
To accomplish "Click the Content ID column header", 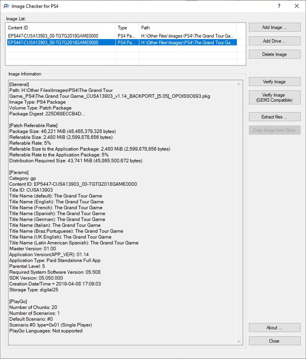I will [61, 28].
